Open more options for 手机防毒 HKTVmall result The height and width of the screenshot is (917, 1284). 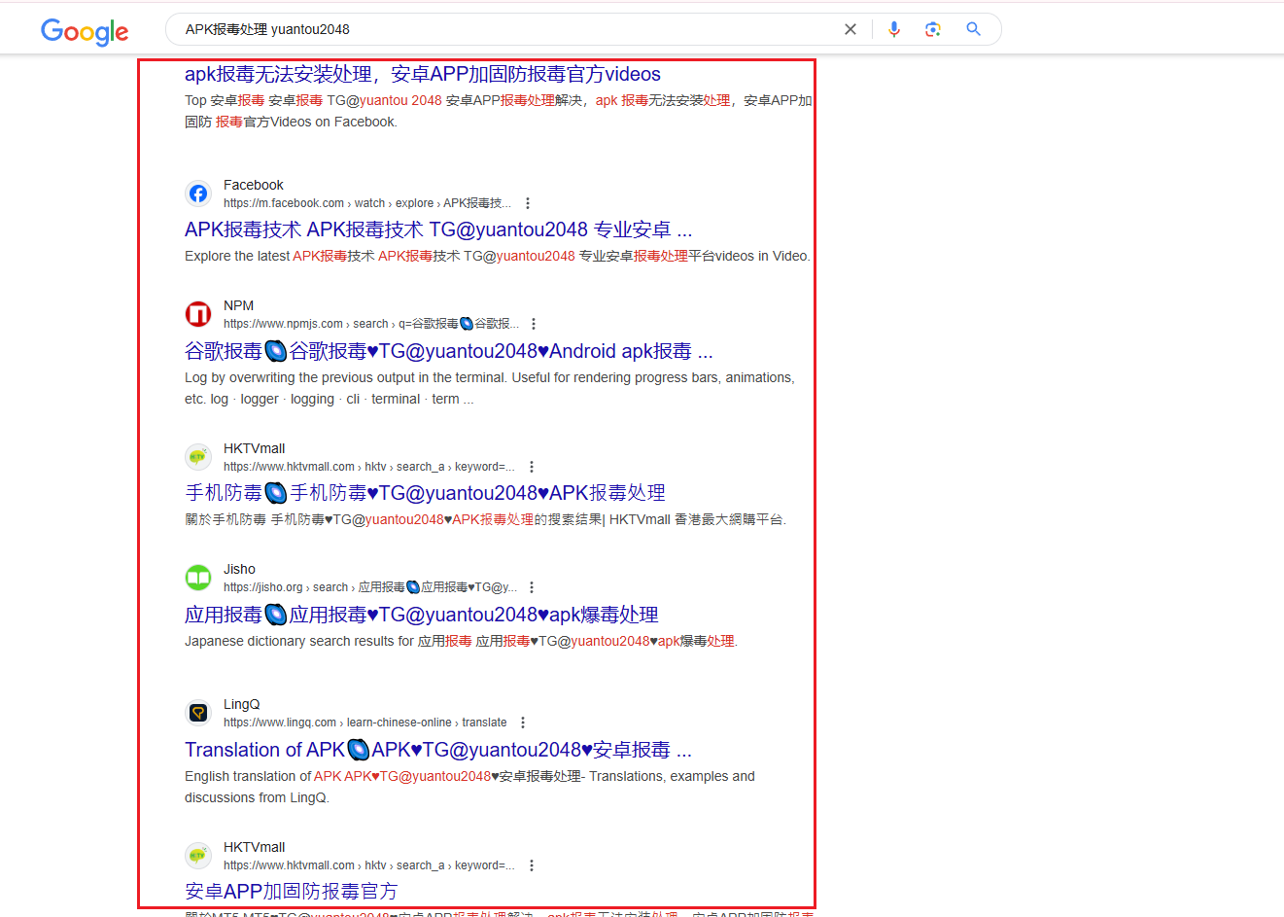coord(532,467)
